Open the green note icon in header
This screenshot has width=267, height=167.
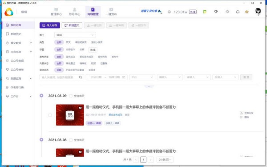coord(205,12)
